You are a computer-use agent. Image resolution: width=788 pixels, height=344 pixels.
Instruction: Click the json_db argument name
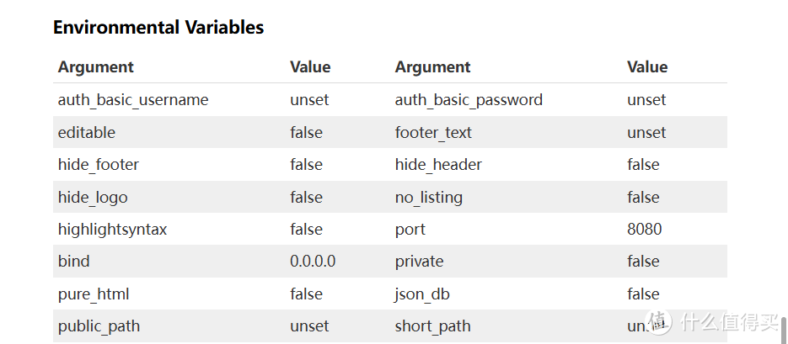coord(423,294)
